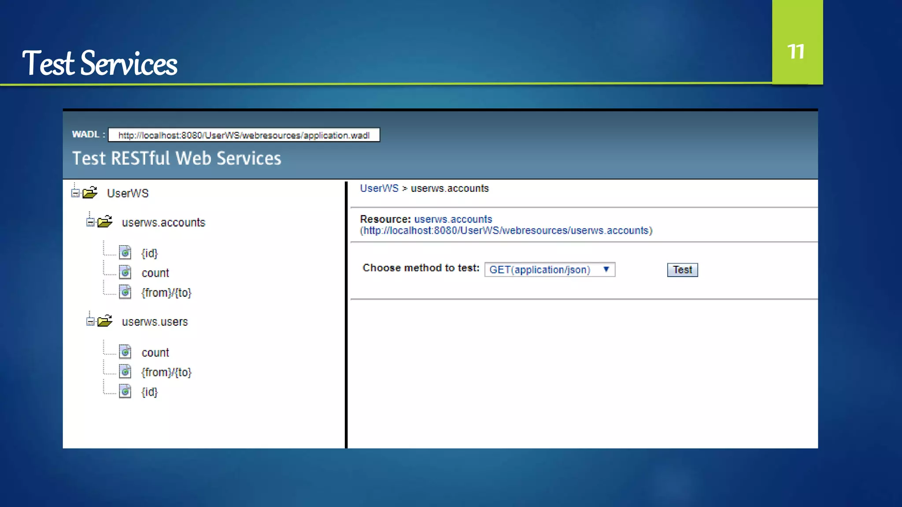Collapse the userws.users tree node
Viewport: 902px width, 507px height.
tap(90, 322)
